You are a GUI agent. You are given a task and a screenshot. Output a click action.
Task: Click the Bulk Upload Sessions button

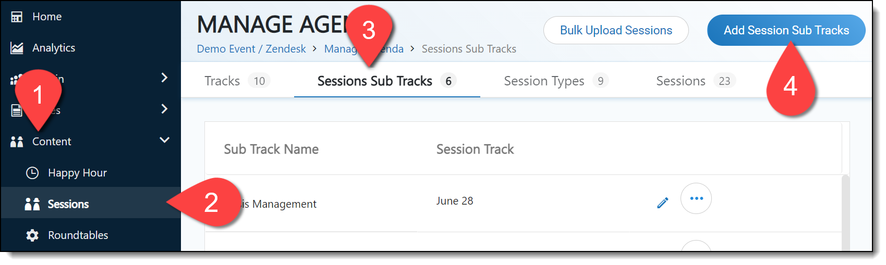coord(615,30)
